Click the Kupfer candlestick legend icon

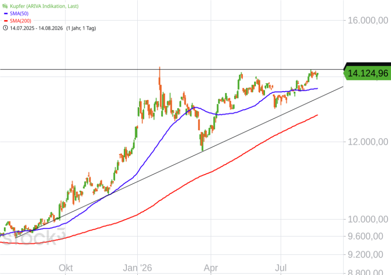pyautogui.click(x=5, y=6)
